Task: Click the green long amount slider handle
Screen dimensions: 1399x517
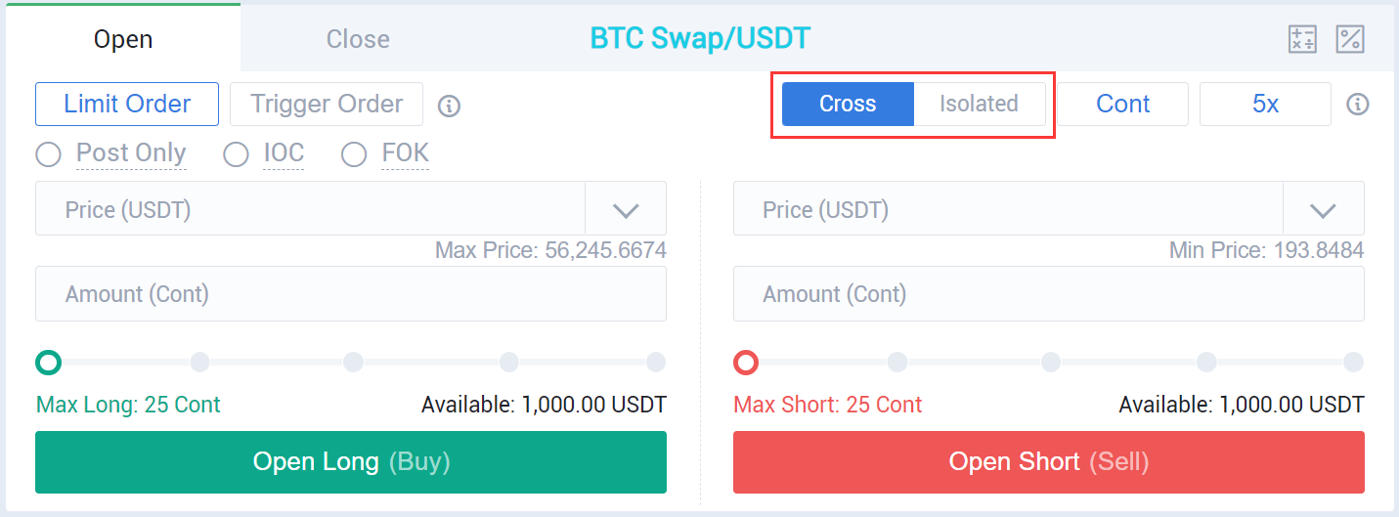Action: 48,363
